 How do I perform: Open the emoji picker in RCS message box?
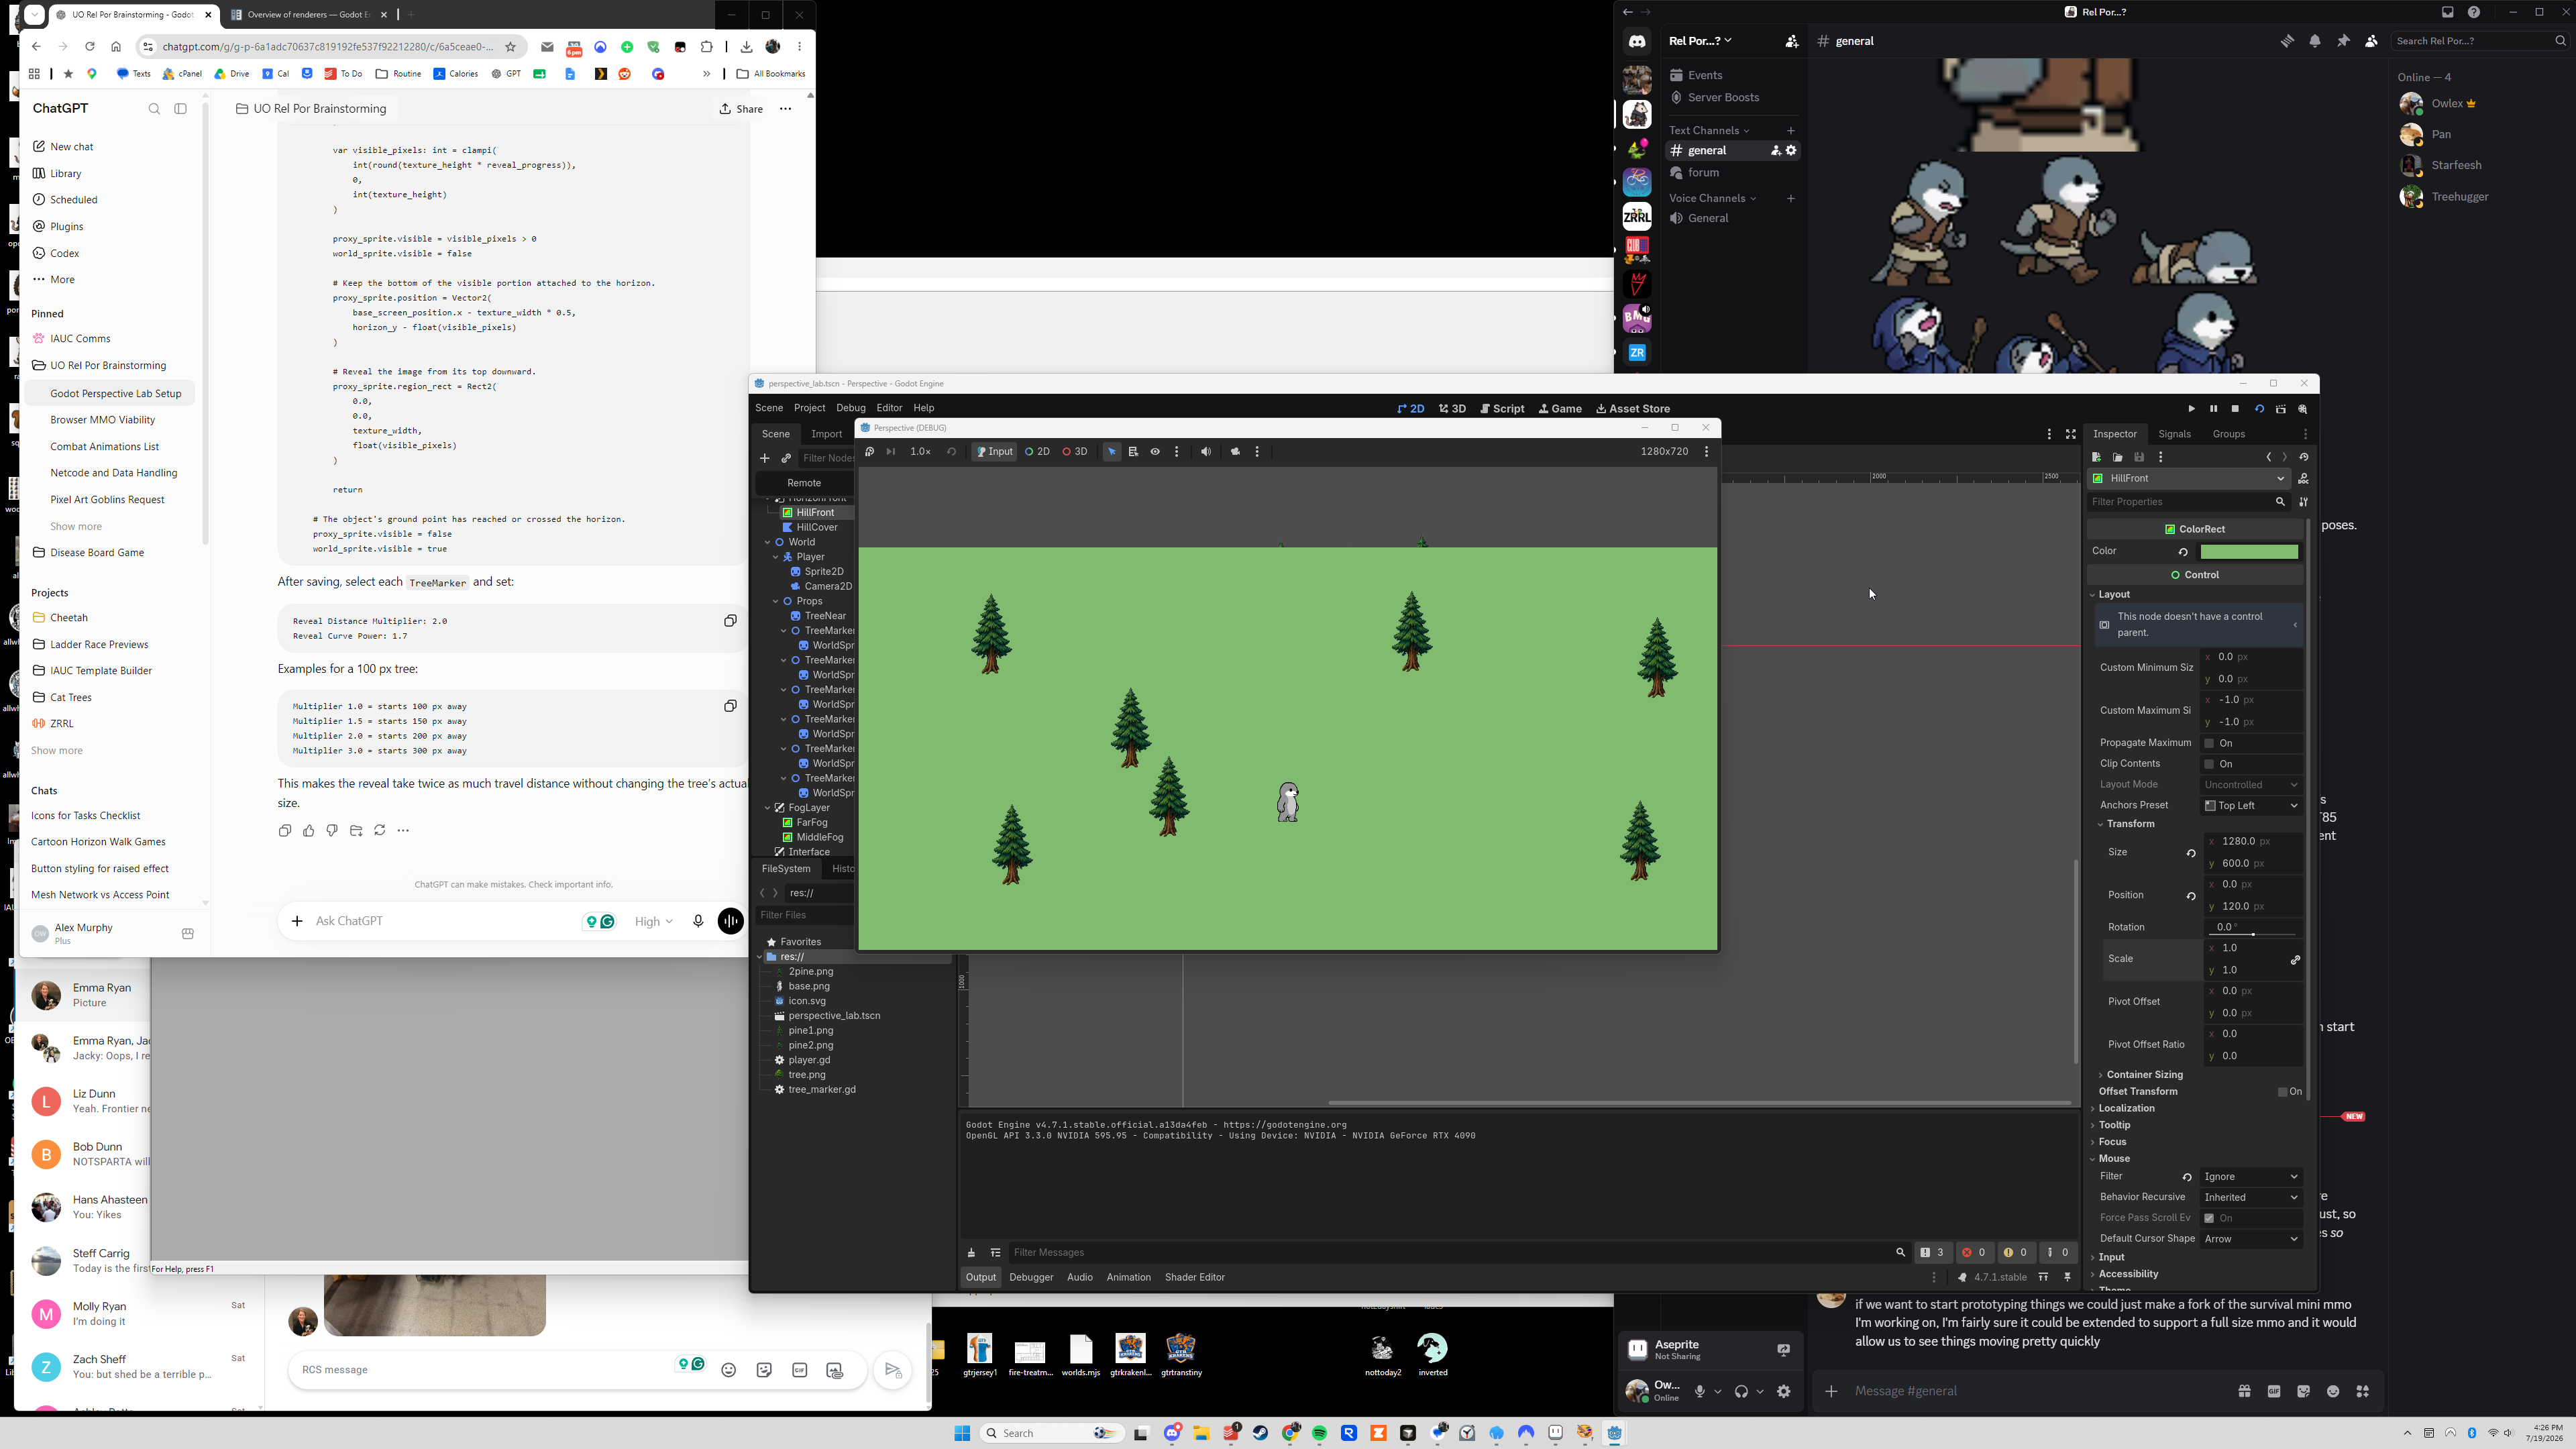(729, 1370)
